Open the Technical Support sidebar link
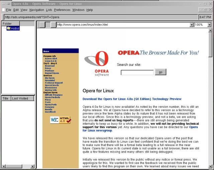The image size is (214, 170). pos(53,83)
